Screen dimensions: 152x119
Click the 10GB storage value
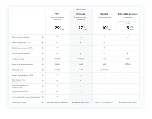(x=81, y=64)
